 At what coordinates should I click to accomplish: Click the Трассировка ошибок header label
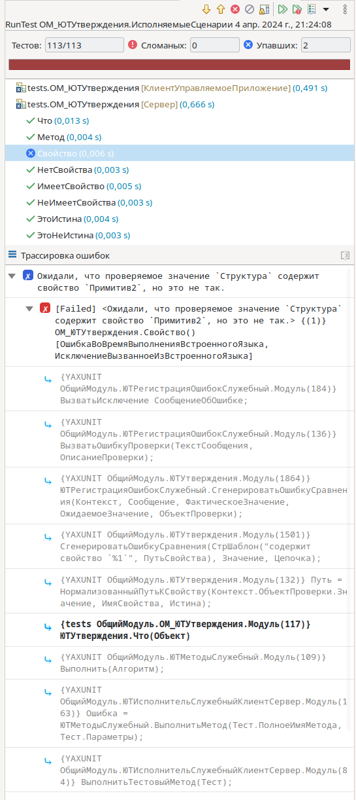tap(65, 255)
